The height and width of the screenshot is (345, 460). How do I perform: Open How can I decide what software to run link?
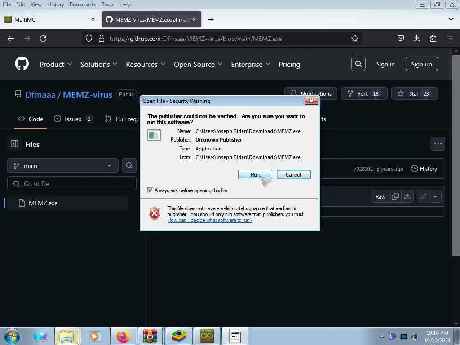pos(210,220)
